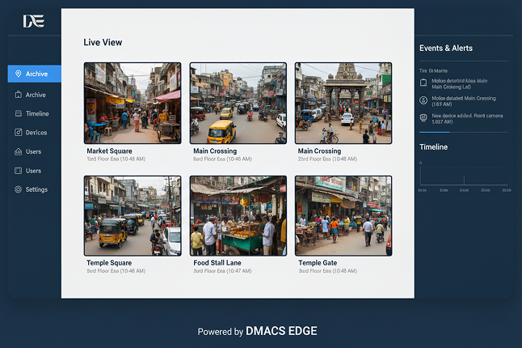Open the Market Square camera feed
Screen dimensions: 522x348
point(133,103)
